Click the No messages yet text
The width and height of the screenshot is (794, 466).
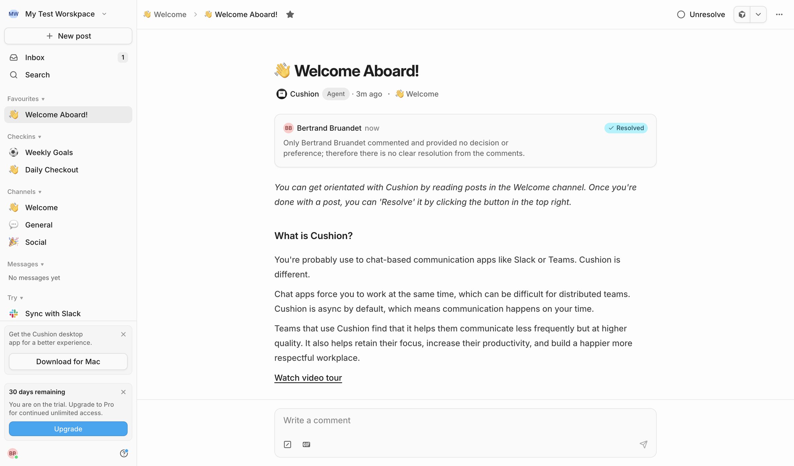[x=34, y=277]
